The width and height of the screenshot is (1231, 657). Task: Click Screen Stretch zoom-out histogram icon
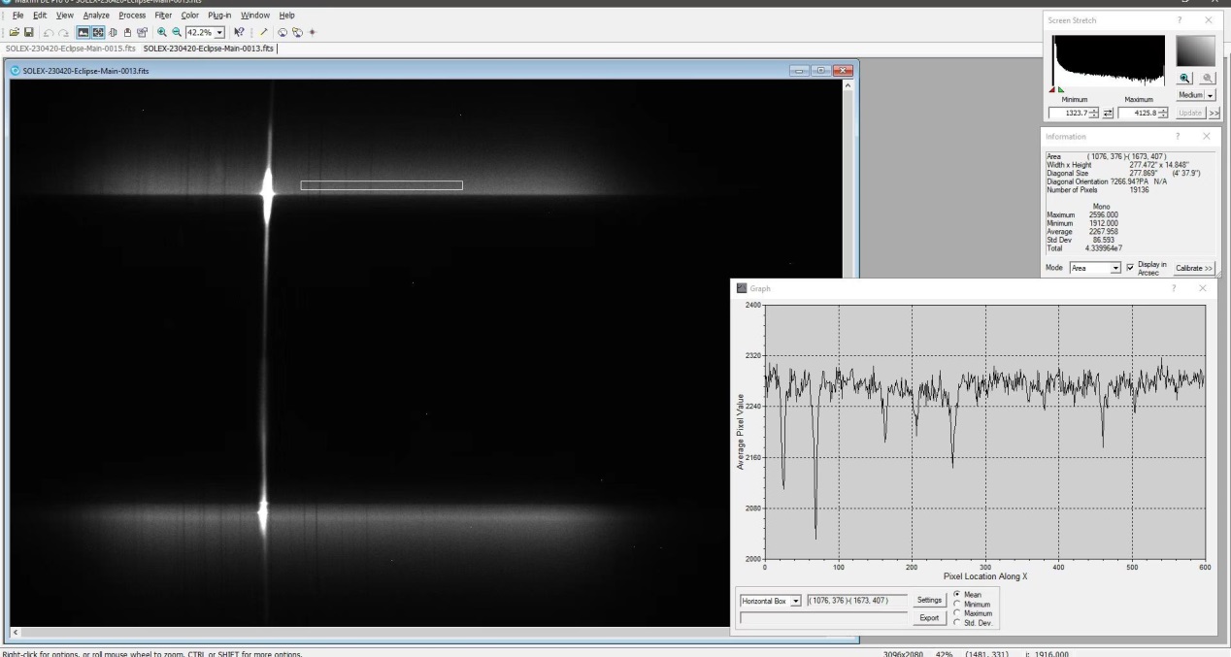click(1207, 78)
